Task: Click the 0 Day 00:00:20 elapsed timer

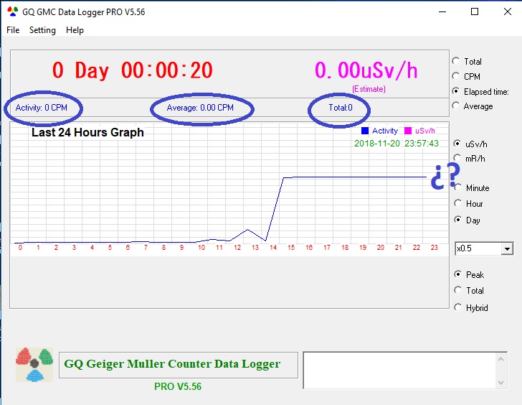Action: tap(132, 70)
